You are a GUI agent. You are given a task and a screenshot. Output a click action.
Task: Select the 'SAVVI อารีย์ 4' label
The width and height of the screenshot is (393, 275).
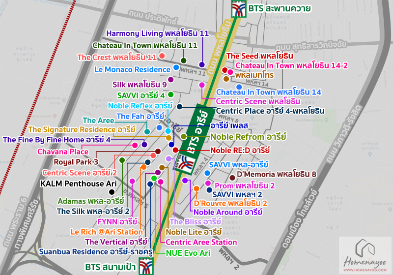tap(141, 95)
